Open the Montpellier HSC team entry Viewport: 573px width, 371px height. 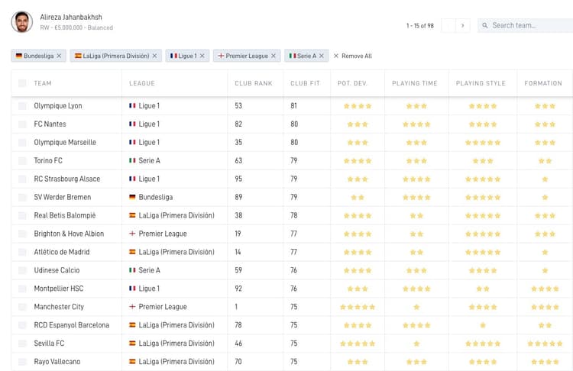point(59,289)
